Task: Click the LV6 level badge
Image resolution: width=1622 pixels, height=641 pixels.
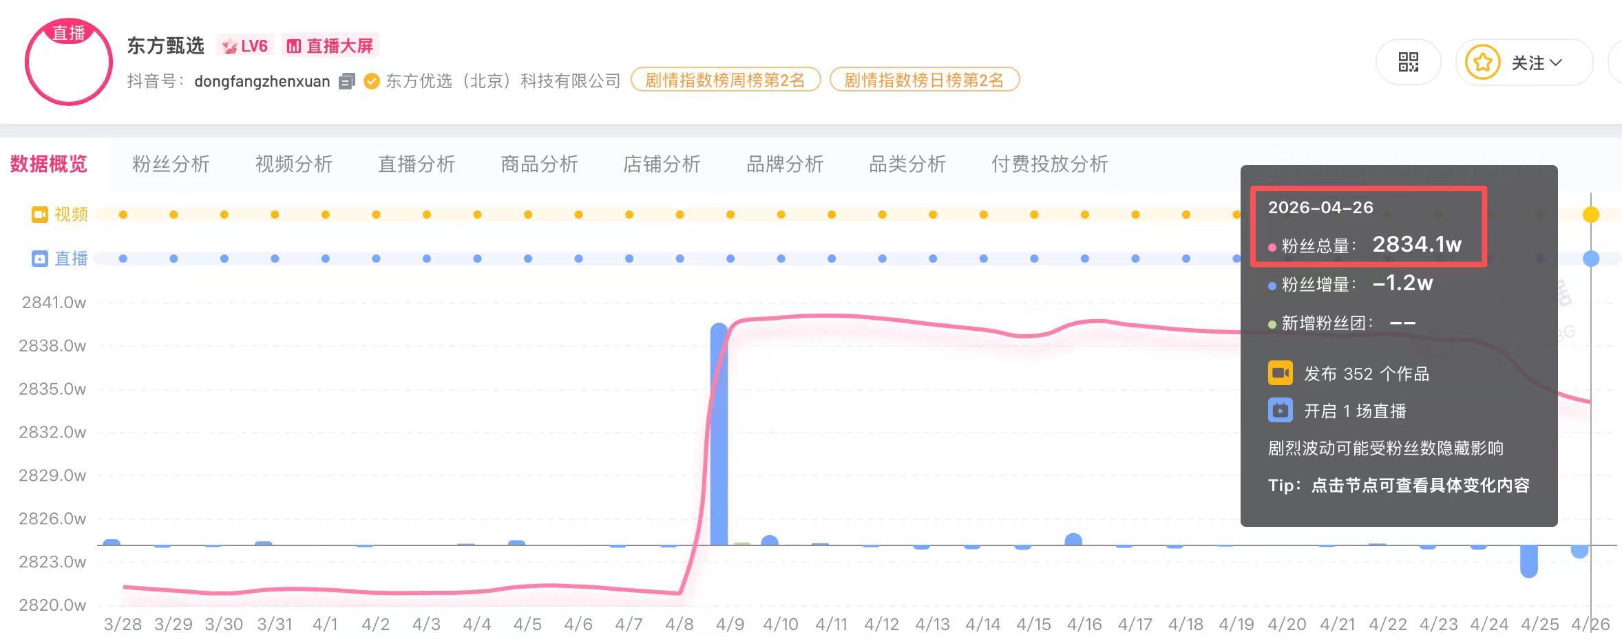Action: pos(245,46)
